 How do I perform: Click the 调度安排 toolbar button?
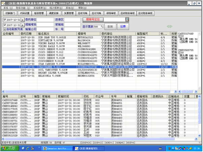(54, 13)
